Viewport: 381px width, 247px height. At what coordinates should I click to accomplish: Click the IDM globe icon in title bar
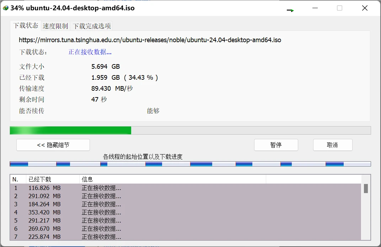click(5, 8)
